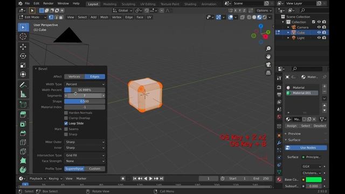Hide the Cube object in viewport
The height and width of the screenshot is (194, 345).
(x=319, y=32)
